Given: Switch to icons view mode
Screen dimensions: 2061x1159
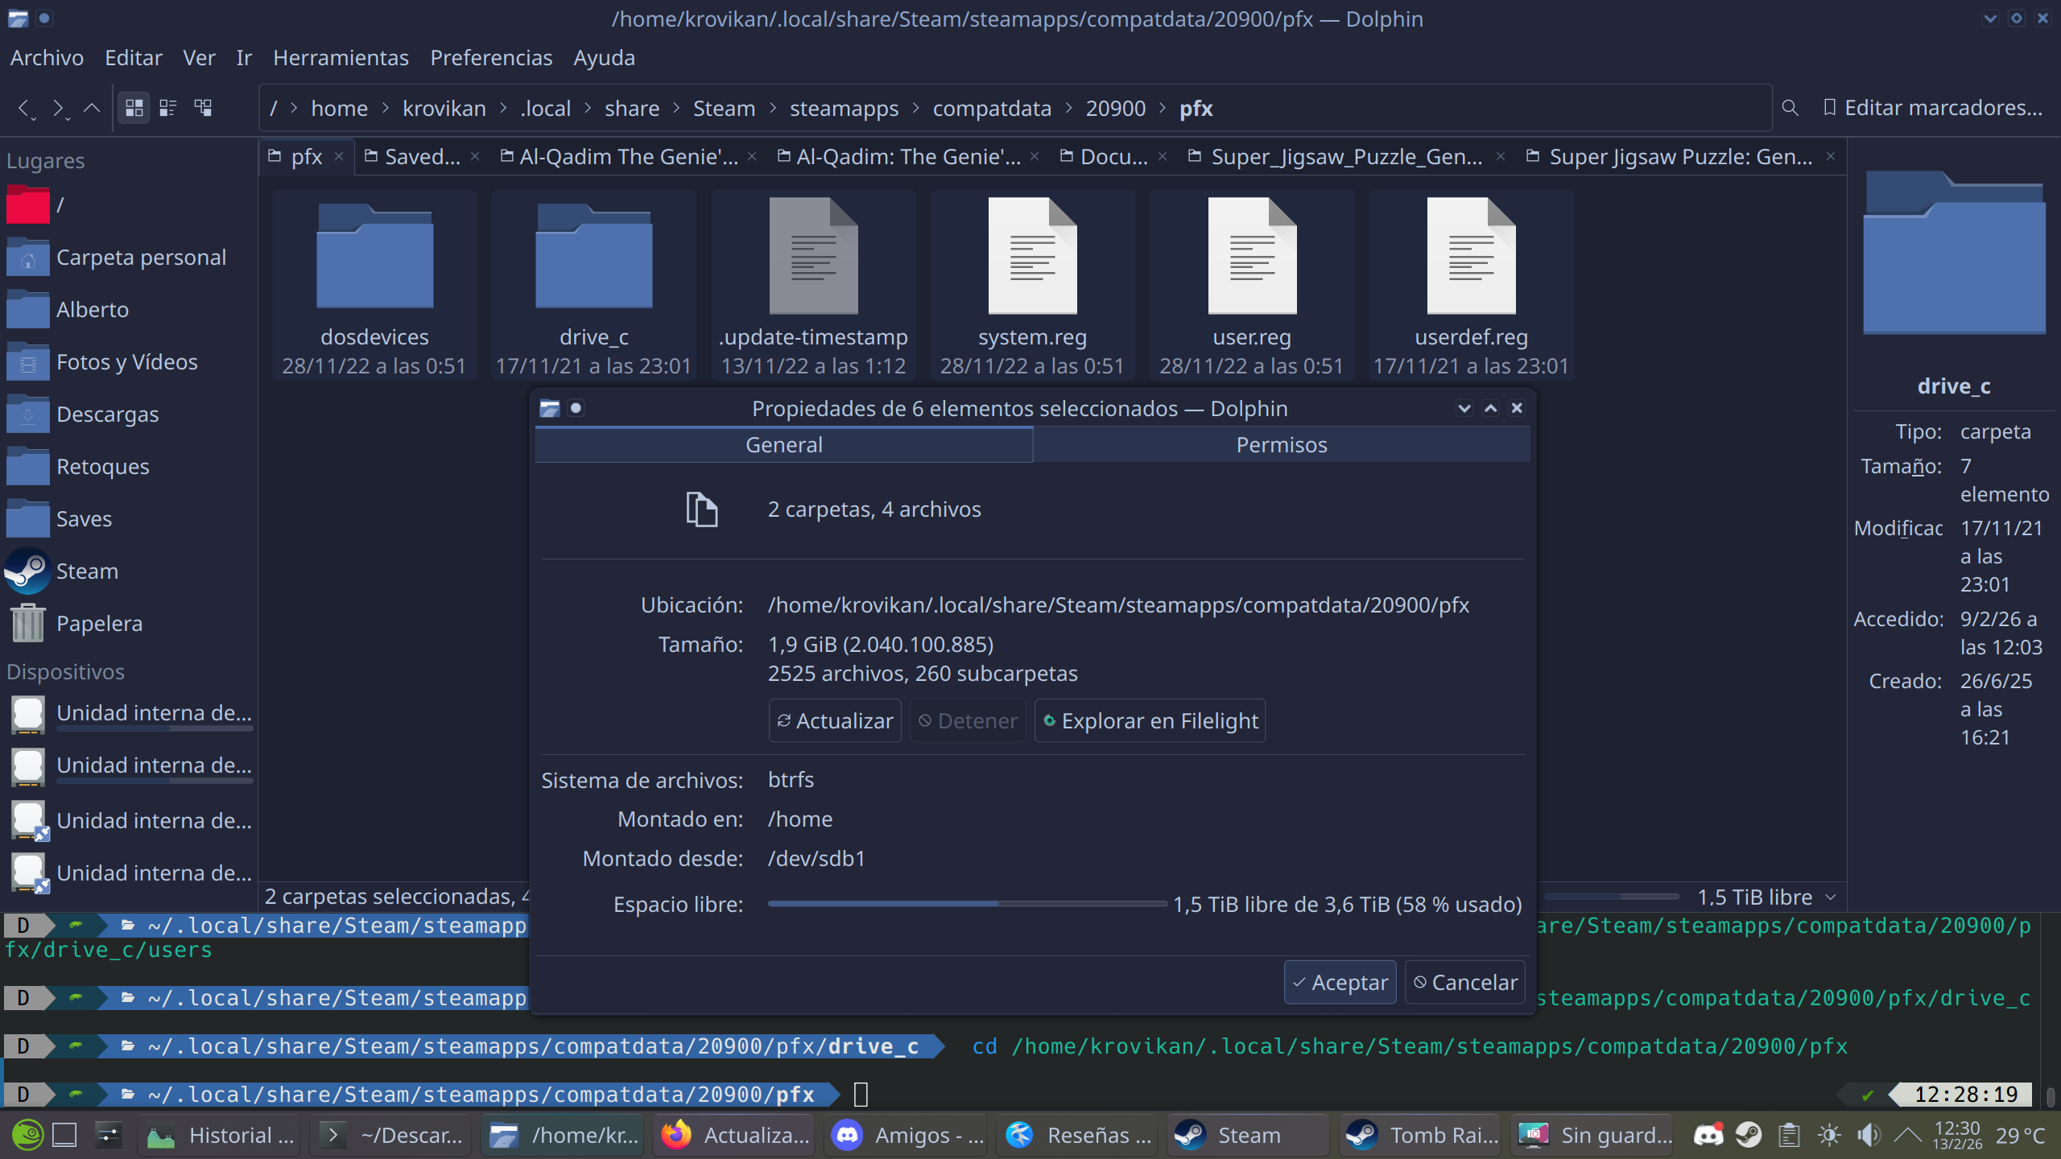Looking at the screenshot, I should coord(134,108).
